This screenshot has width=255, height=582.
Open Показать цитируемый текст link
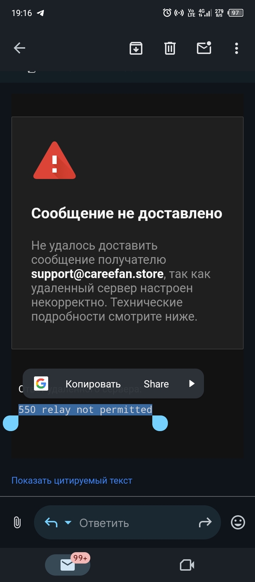coord(72,480)
